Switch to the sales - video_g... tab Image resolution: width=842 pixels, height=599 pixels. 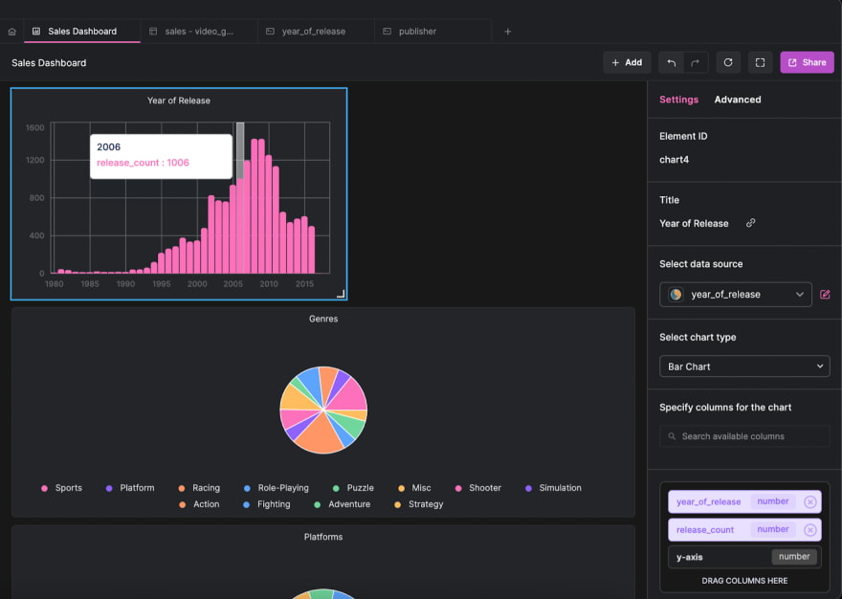coord(199,32)
